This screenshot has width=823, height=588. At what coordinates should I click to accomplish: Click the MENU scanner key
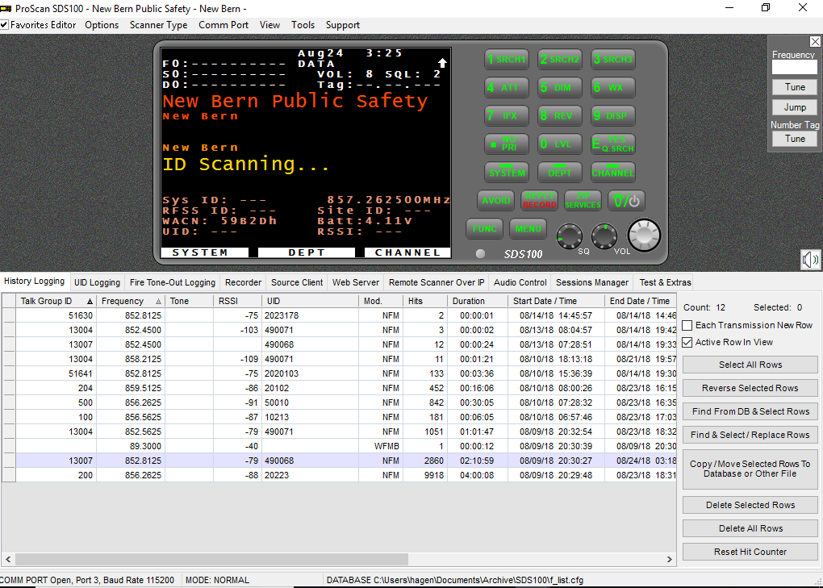click(528, 229)
